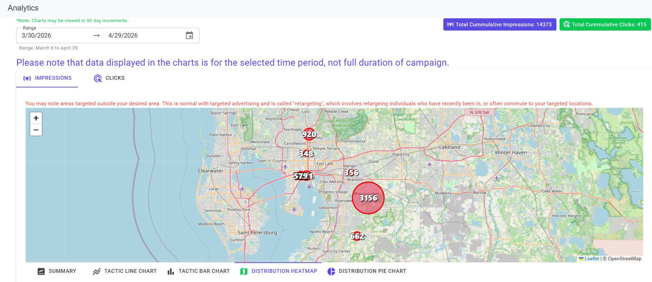Click the Summary chart icon
This screenshot has height=282, width=652.
click(x=41, y=271)
